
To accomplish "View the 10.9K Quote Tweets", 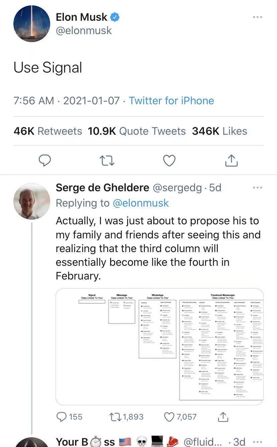I will click(x=136, y=131).
